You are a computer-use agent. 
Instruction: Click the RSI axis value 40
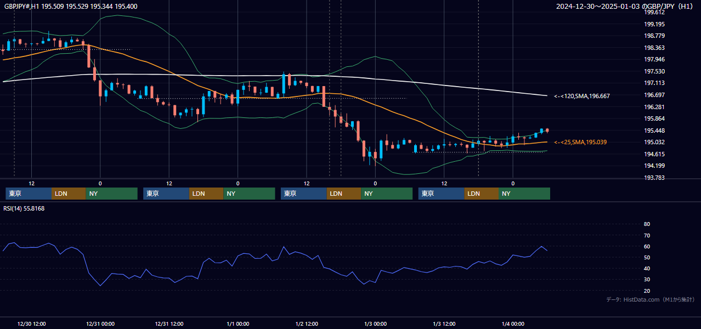(647, 268)
